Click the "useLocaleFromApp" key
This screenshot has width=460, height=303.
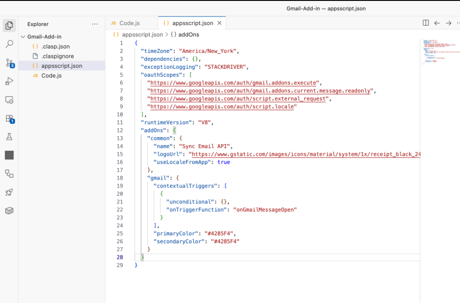(x=182, y=162)
